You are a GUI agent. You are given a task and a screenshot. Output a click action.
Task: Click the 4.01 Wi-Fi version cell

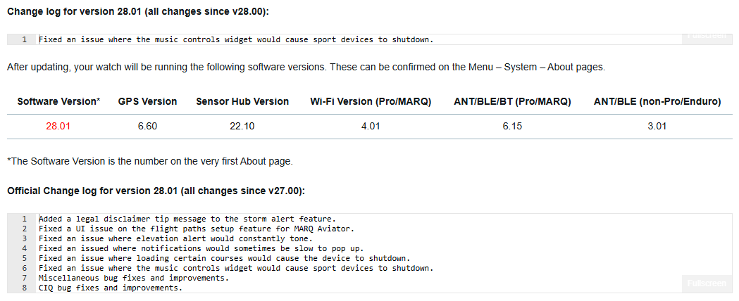point(371,127)
